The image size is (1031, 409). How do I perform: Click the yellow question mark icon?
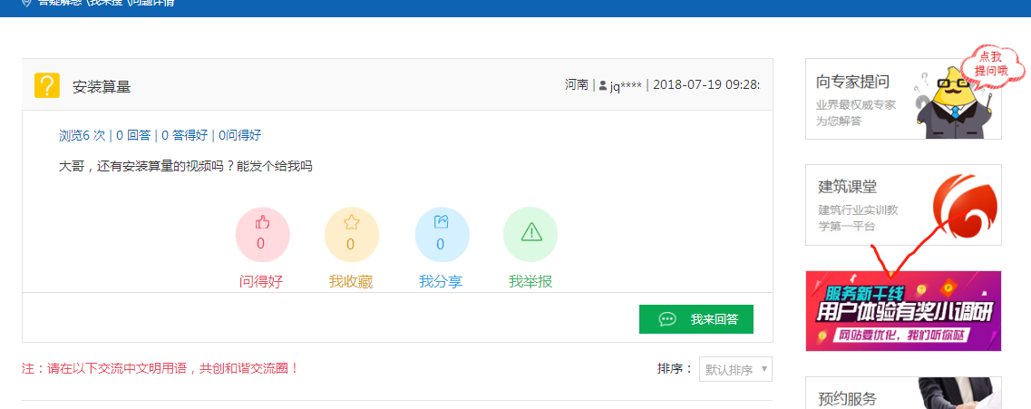tap(46, 85)
